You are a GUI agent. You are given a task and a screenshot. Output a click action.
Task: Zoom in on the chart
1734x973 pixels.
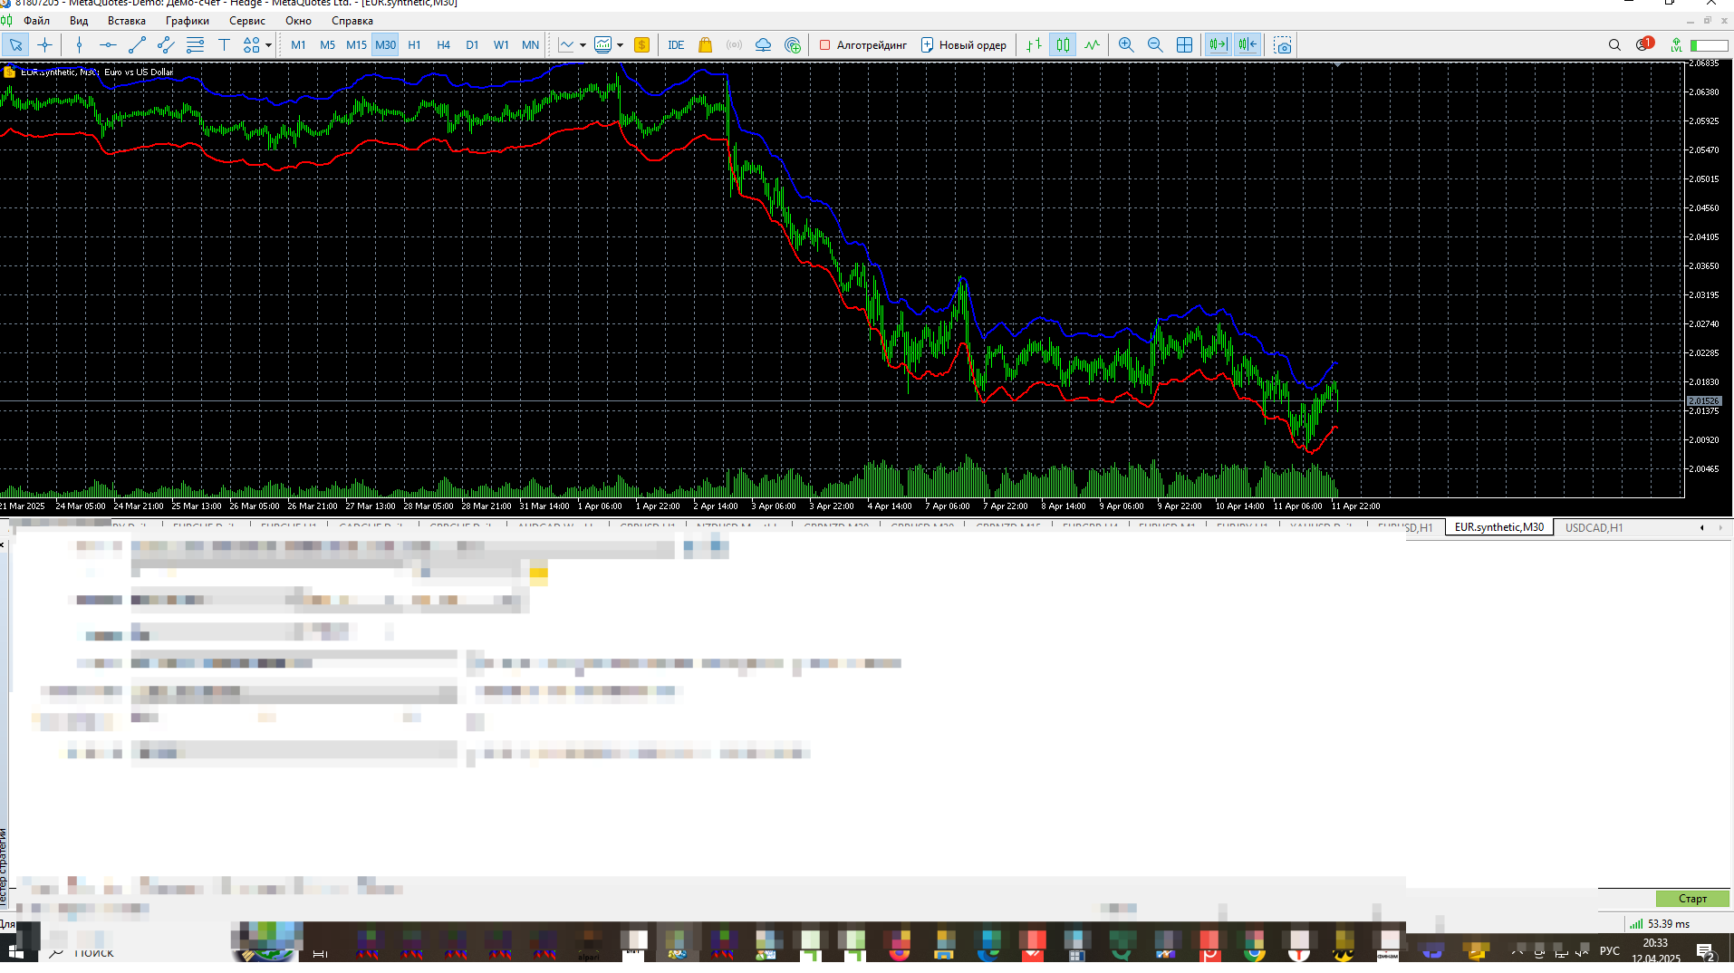[1126, 44]
